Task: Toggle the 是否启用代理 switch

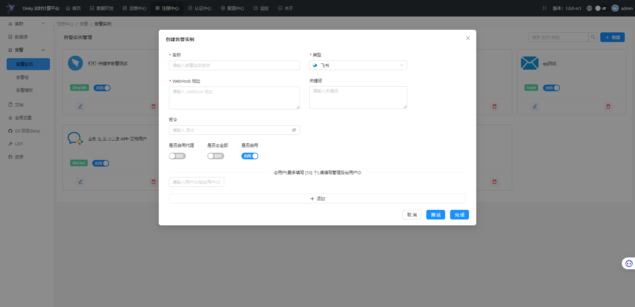Action: pyautogui.click(x=177, y=156)
